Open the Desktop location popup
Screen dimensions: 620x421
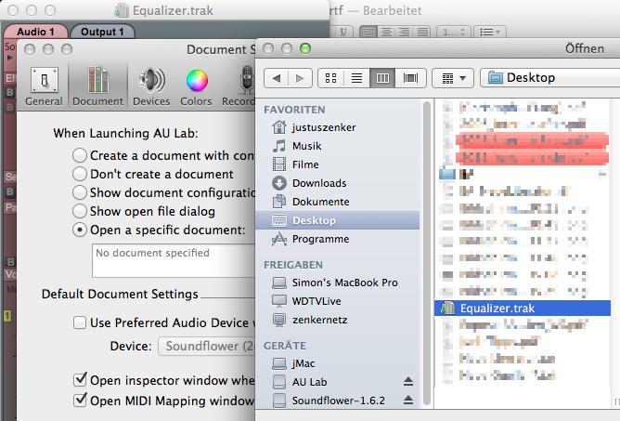pyautogui.click(x=549, y=78)
